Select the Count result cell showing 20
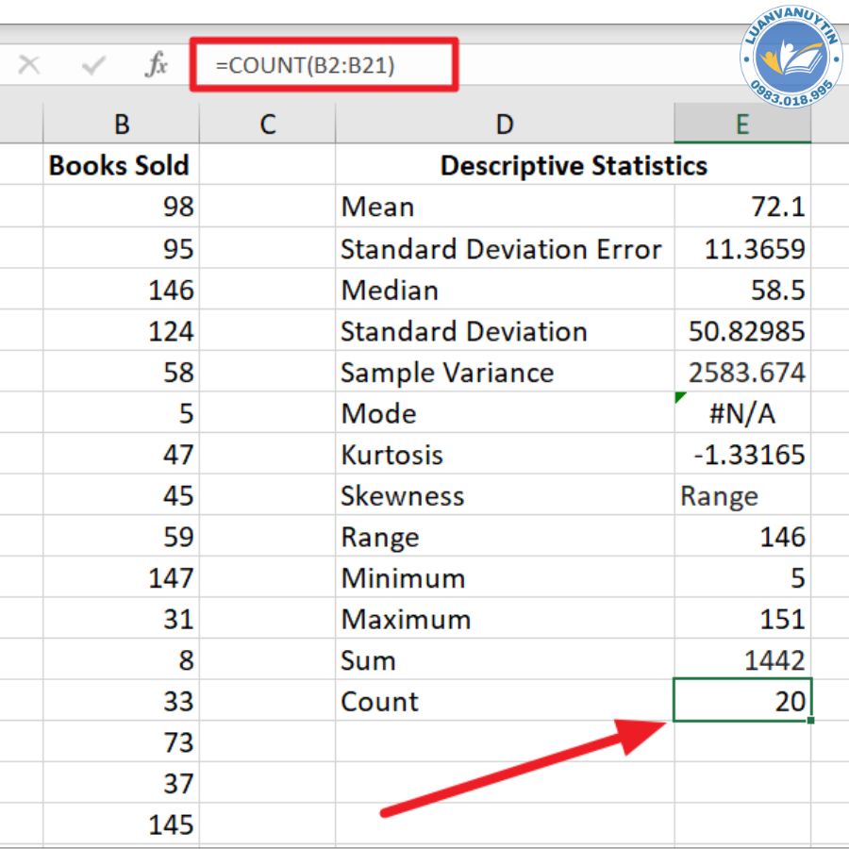Image resolution: width=849 pixels, height=849 pixels. tap(742, 701)
